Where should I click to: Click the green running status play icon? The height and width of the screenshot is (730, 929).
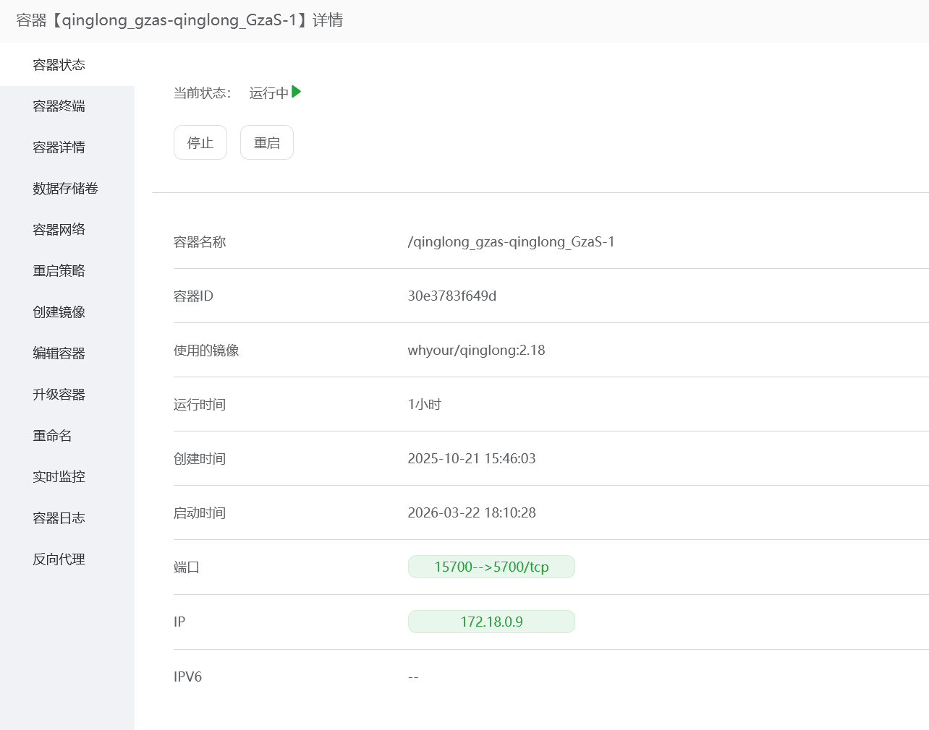point(297,92)
